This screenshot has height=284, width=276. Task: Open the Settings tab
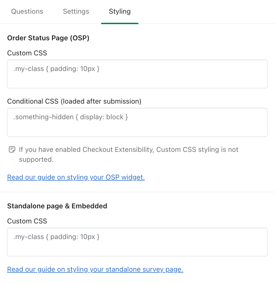click(x=76, y=12)
